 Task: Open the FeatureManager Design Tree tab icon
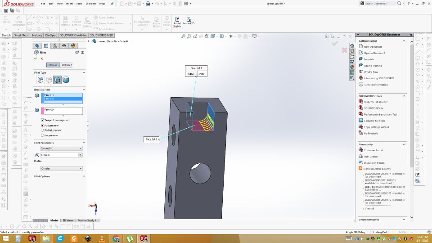(37, 46)
